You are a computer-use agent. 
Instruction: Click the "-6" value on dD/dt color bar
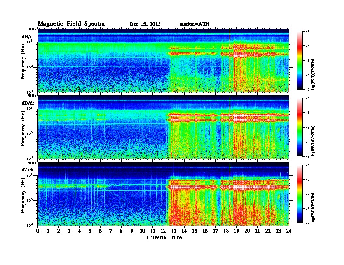point(308,113)
